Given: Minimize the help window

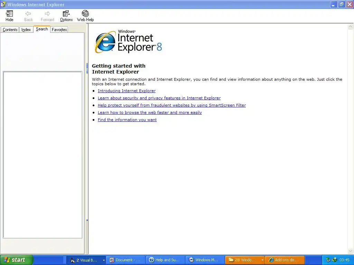Looking at the screenshot, I should 333,4.
